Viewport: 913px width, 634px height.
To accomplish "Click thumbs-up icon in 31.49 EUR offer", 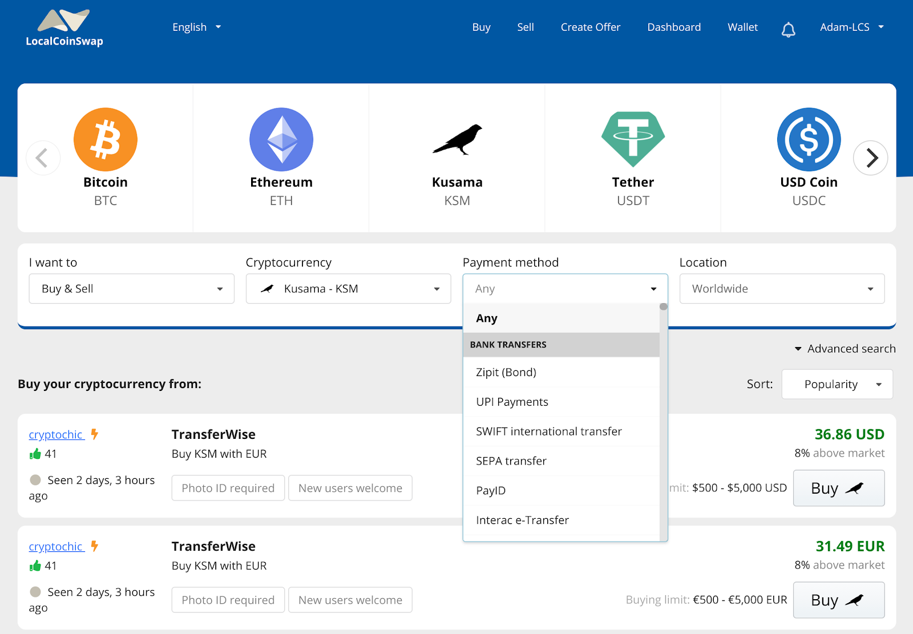I will [x=35, y=566].
